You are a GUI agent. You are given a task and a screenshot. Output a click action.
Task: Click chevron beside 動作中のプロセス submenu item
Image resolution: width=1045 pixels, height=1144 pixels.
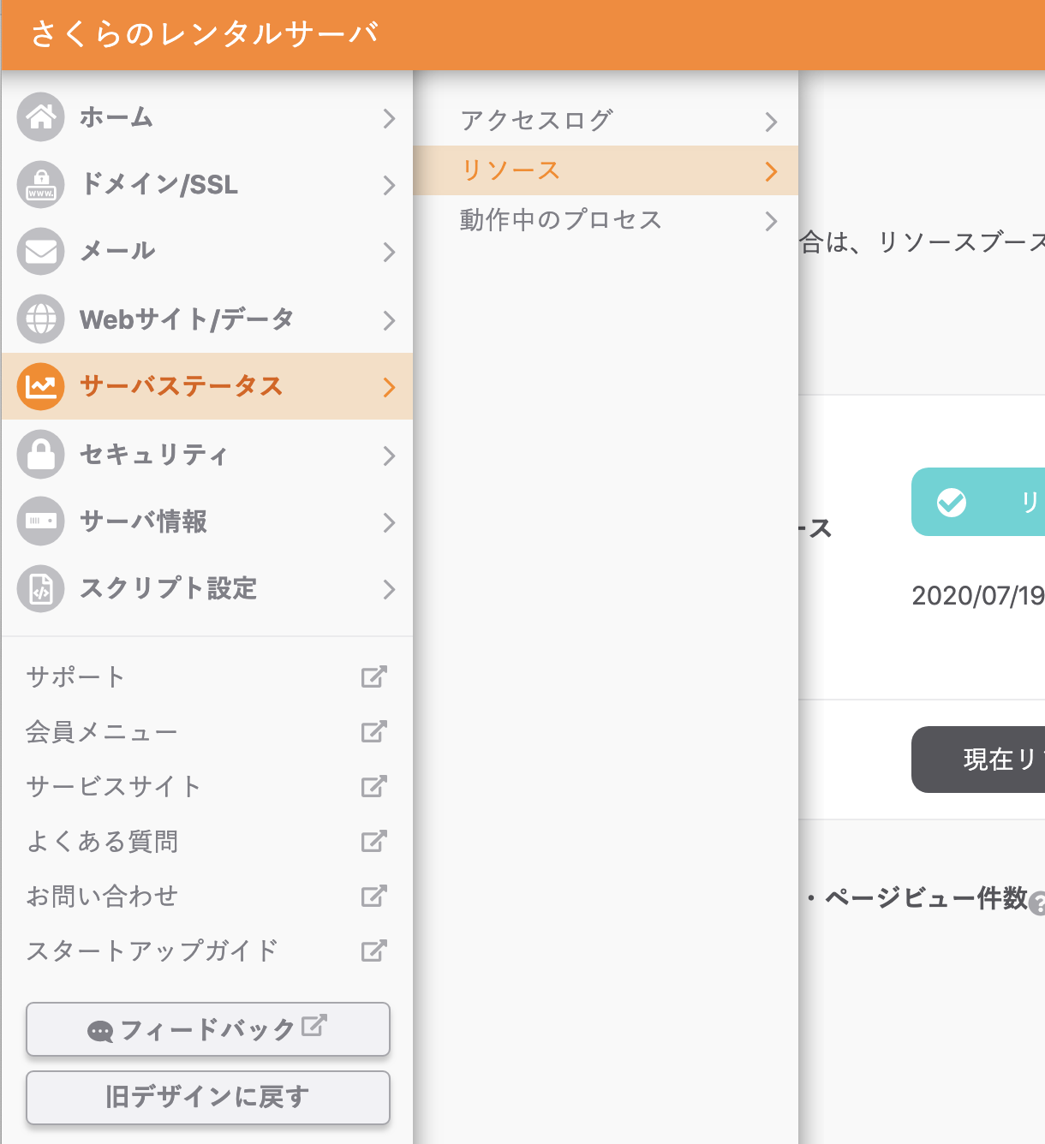click(x=771, y=221)
